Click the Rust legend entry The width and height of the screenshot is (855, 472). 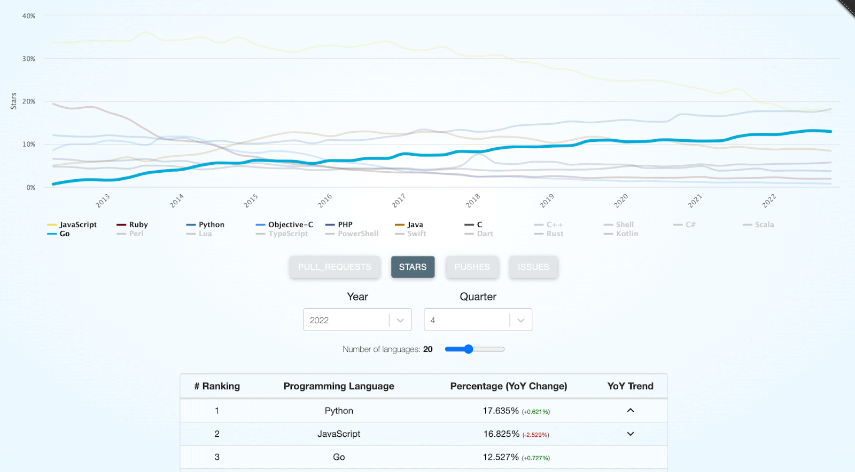tap(554, 234)
